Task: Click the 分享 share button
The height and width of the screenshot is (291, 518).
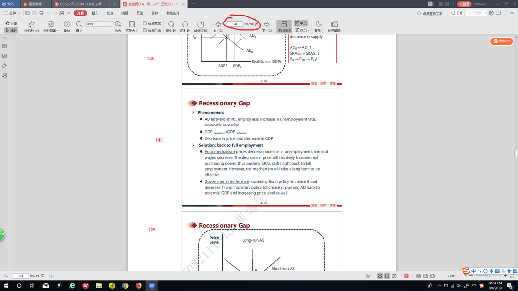Action: [x=457, y=13]
